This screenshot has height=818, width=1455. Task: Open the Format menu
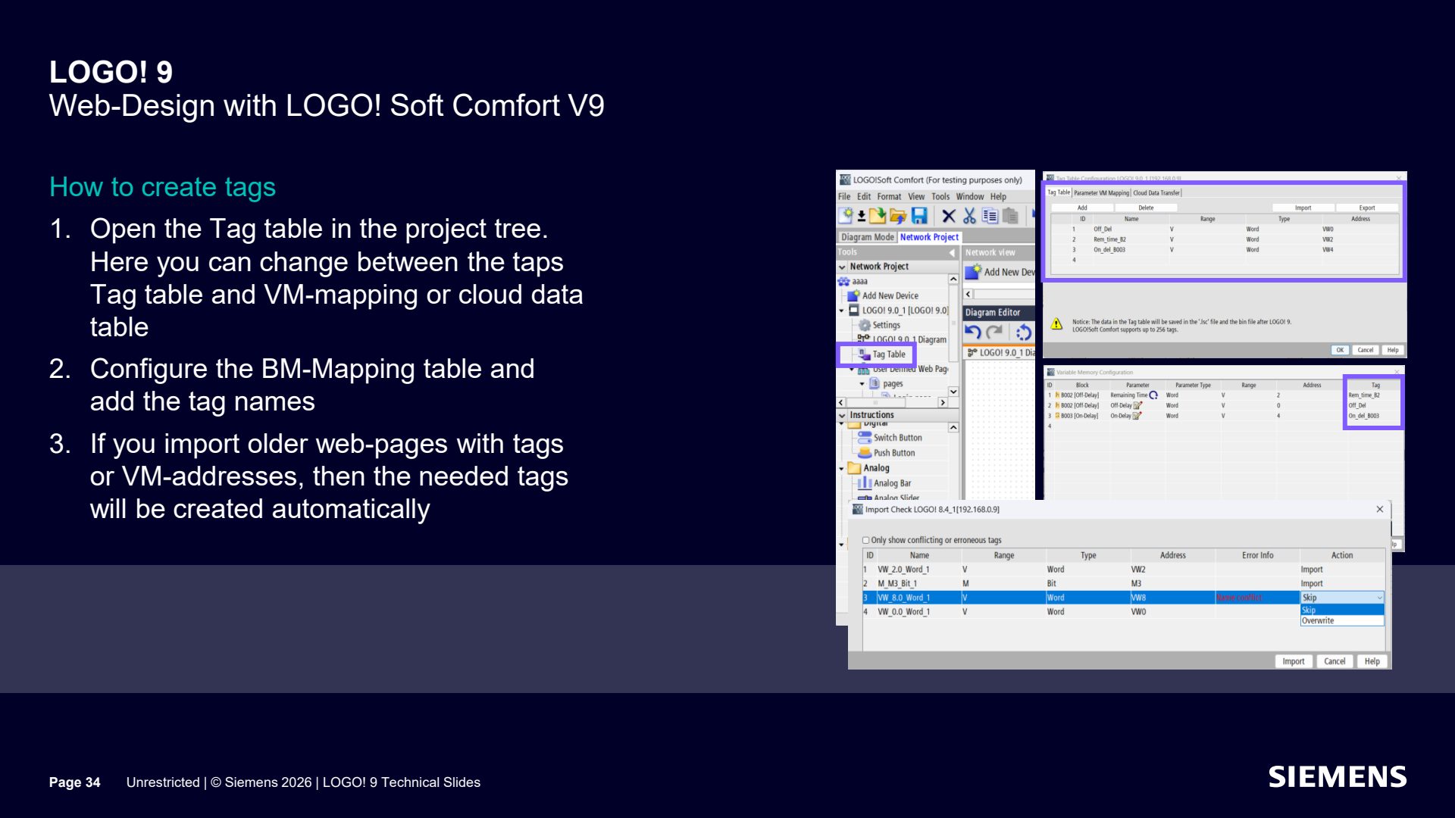click(x=890, y=196)
